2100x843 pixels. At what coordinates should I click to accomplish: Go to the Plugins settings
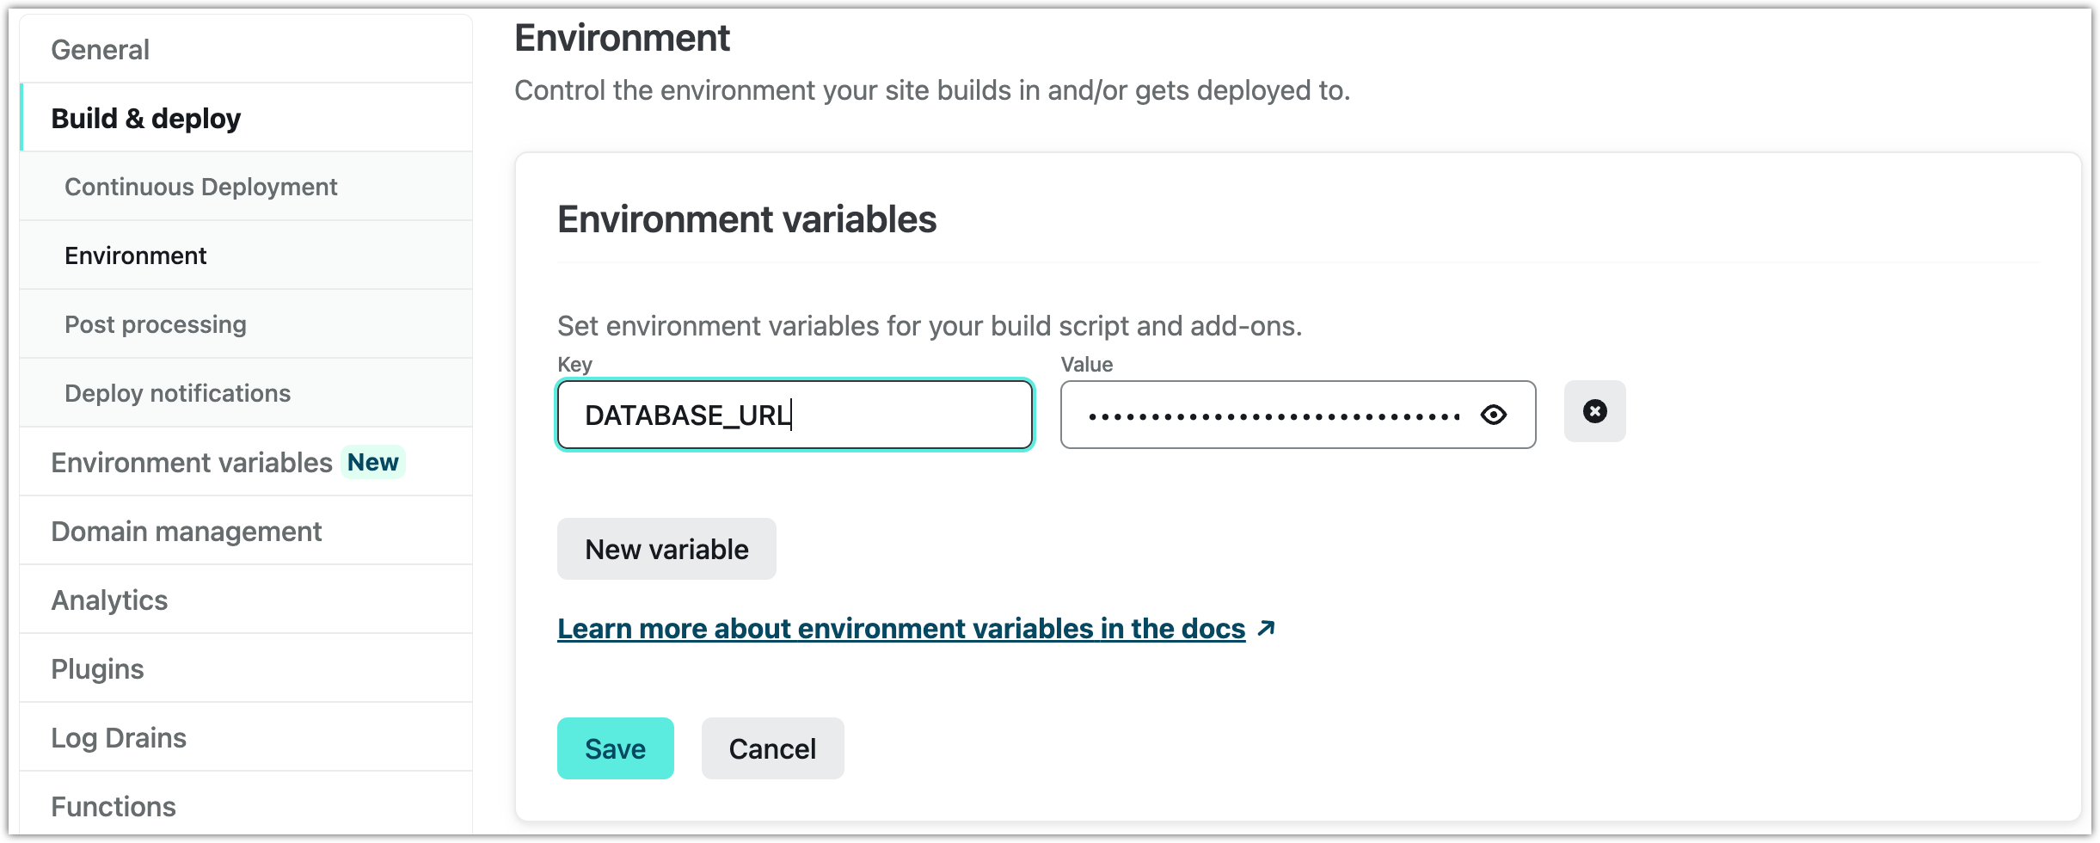(x=97, y=668)
